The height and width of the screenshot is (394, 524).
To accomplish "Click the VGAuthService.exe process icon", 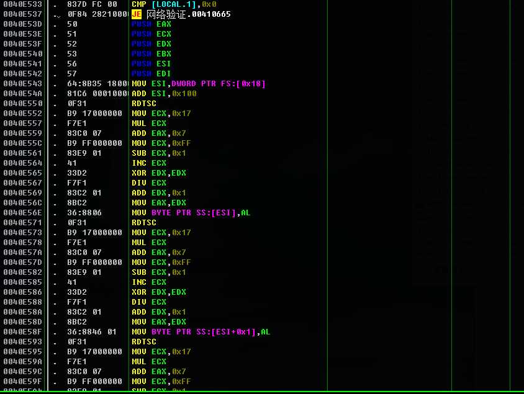I will click(x=420, y=164).
